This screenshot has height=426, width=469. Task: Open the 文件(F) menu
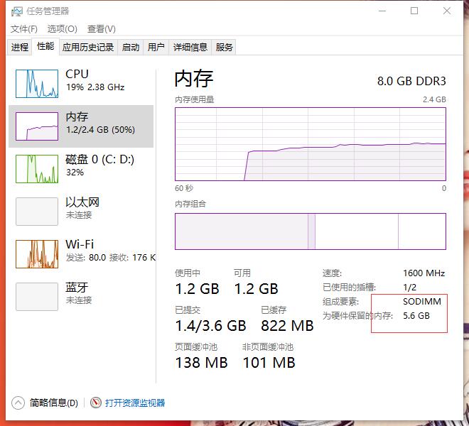[24, 29]
